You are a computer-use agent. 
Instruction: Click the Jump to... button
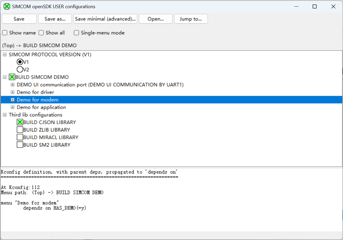191,19
